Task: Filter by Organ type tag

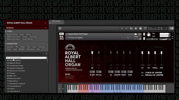Action: click(25, 37)
